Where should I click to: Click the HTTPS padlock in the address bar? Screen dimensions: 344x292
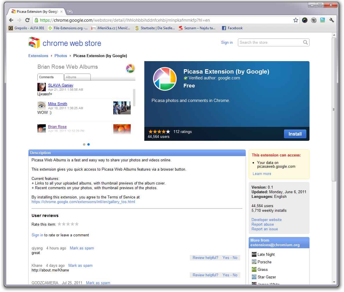[x=36, y=21]
